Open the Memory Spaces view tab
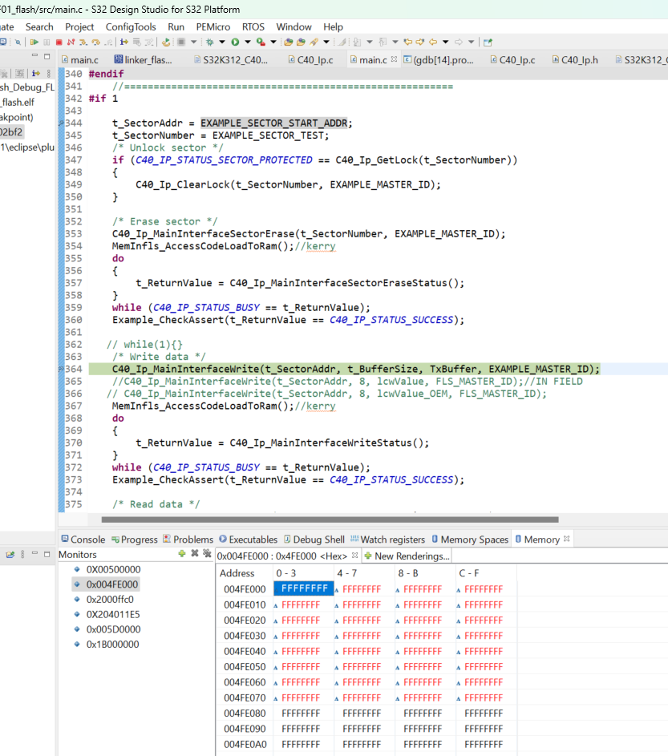Screen dimensions: 668x756 click(x=470, y=540)
